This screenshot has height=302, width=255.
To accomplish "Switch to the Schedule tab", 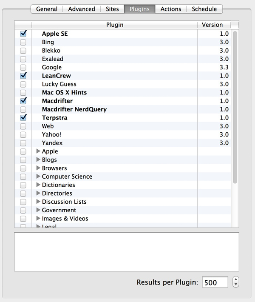I will pyautogui.click(x=204, y=9).
